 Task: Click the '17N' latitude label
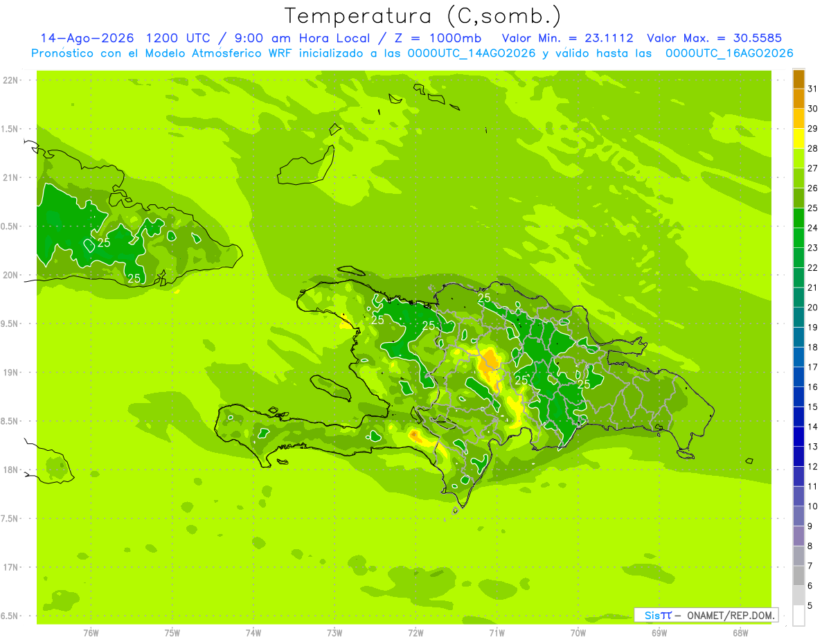coord(10,567)
